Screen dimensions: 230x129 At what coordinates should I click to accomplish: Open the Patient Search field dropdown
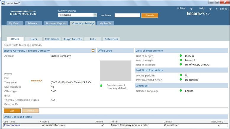click(95, 15)
